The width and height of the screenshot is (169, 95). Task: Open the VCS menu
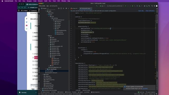(x=59, y=1)
